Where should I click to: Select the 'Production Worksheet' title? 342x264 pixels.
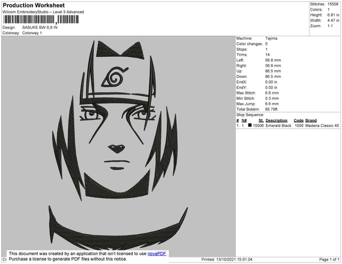click(34, 6)
